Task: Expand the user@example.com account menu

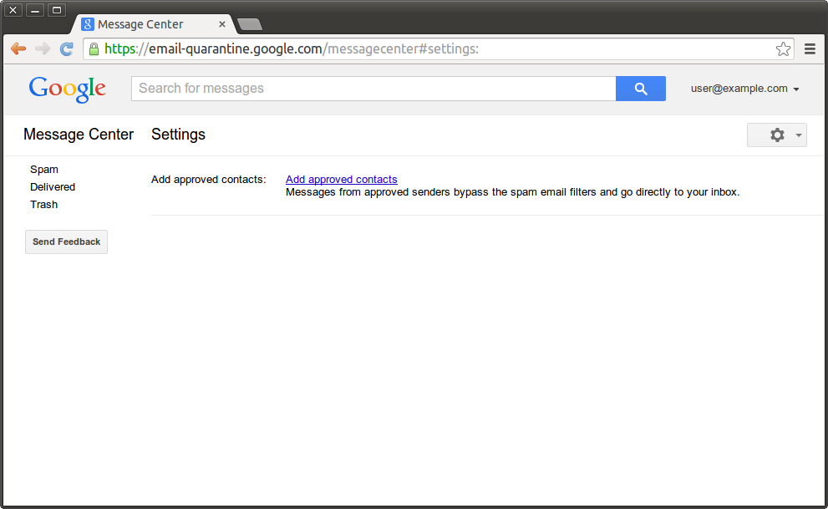Action: click(x=744, y=89)
